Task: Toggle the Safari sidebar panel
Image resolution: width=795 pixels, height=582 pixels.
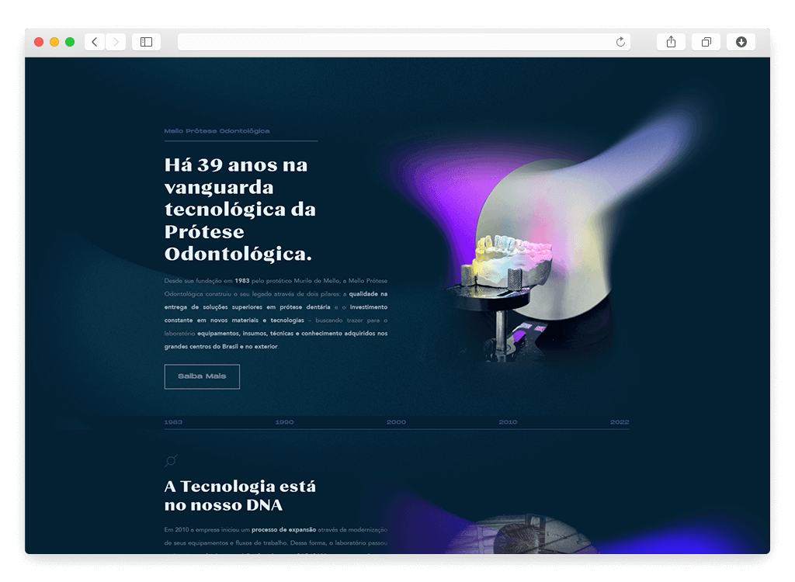Action: (146, 42)
